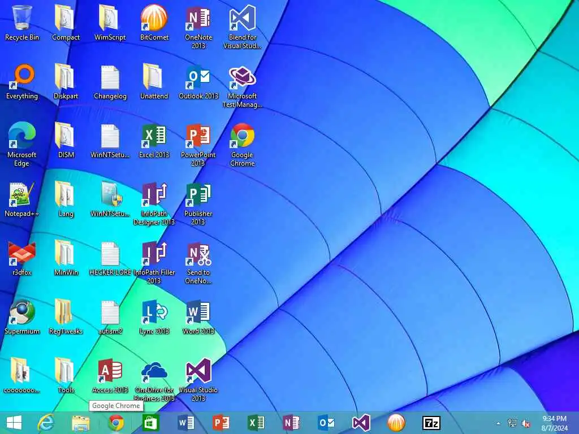Launch InfoPath Filler 2013
The image size is (579, 434).
[x=154, y=262]
